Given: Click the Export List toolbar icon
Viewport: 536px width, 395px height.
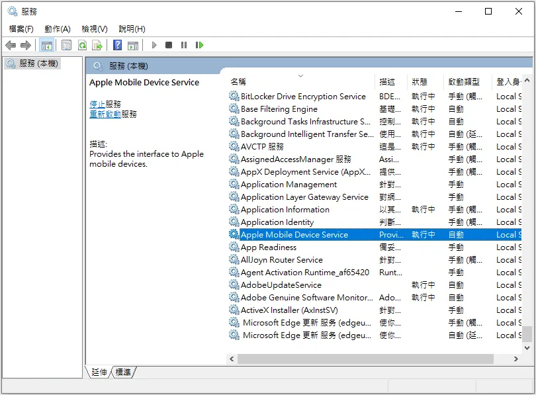Looking at the screenshot, I should (97, 45).
